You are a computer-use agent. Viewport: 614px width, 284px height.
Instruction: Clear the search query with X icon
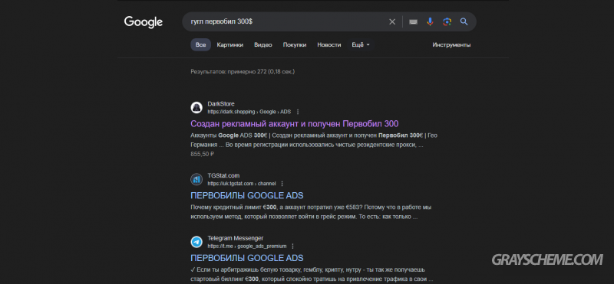coord(392,22)
